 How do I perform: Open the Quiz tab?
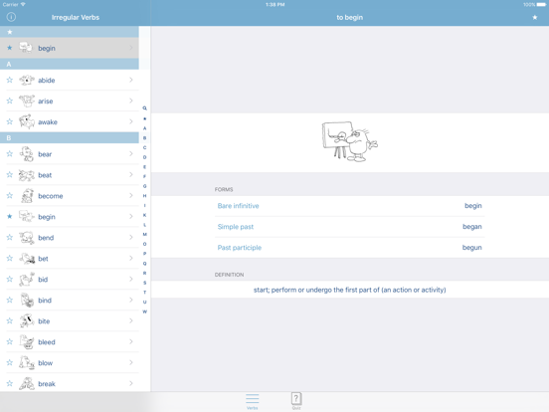pos(296,401)
